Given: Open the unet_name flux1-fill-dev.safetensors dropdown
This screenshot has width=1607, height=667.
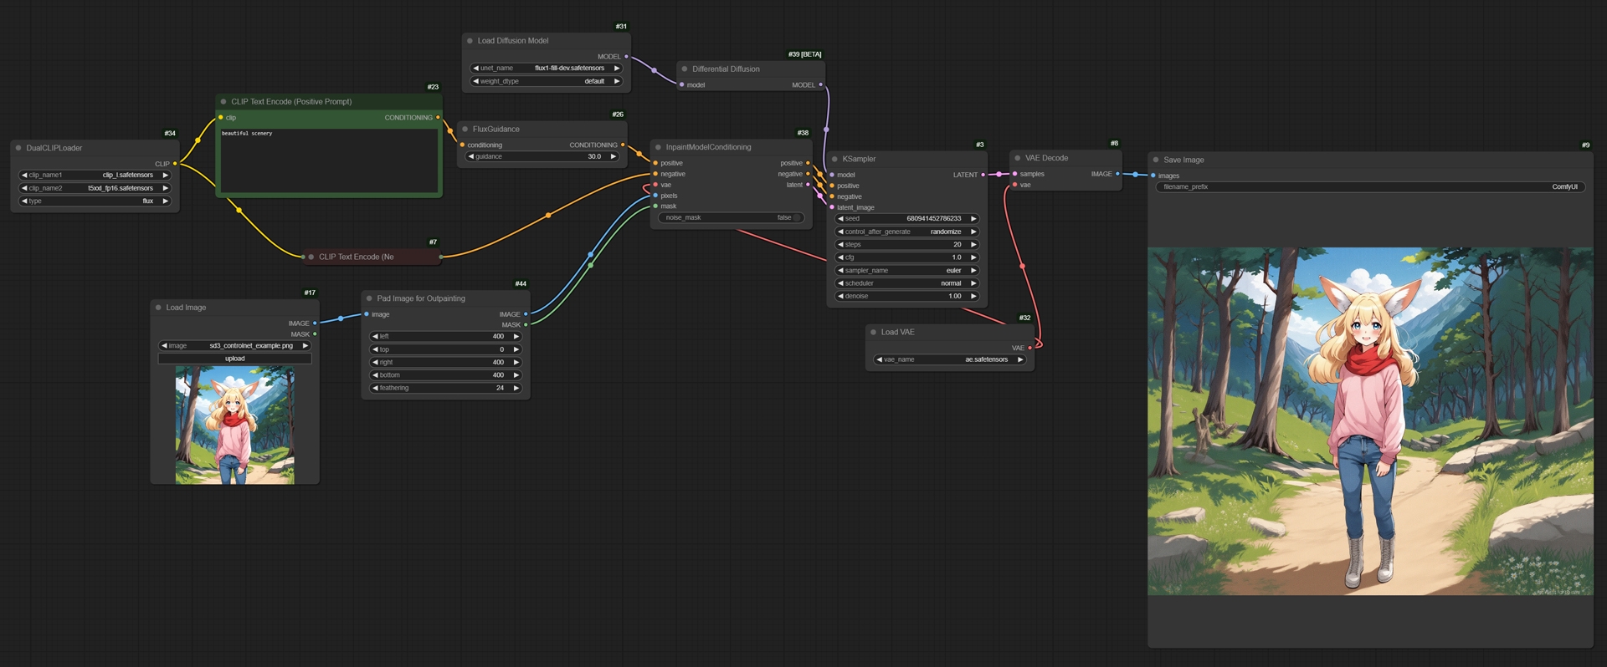Looking at the screenshot, I should 547,69.
